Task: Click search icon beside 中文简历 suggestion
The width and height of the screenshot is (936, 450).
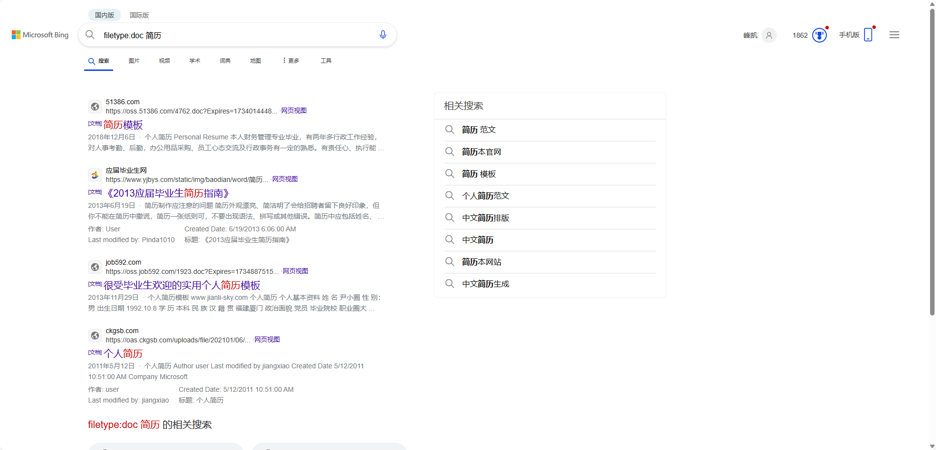Action: tap(449, 240)
